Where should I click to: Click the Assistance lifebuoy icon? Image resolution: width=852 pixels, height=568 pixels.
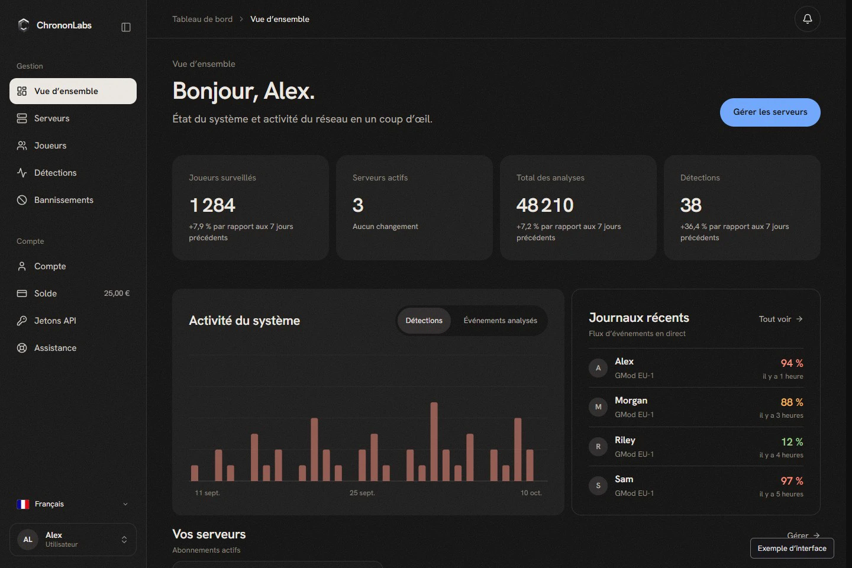point(22,348)
